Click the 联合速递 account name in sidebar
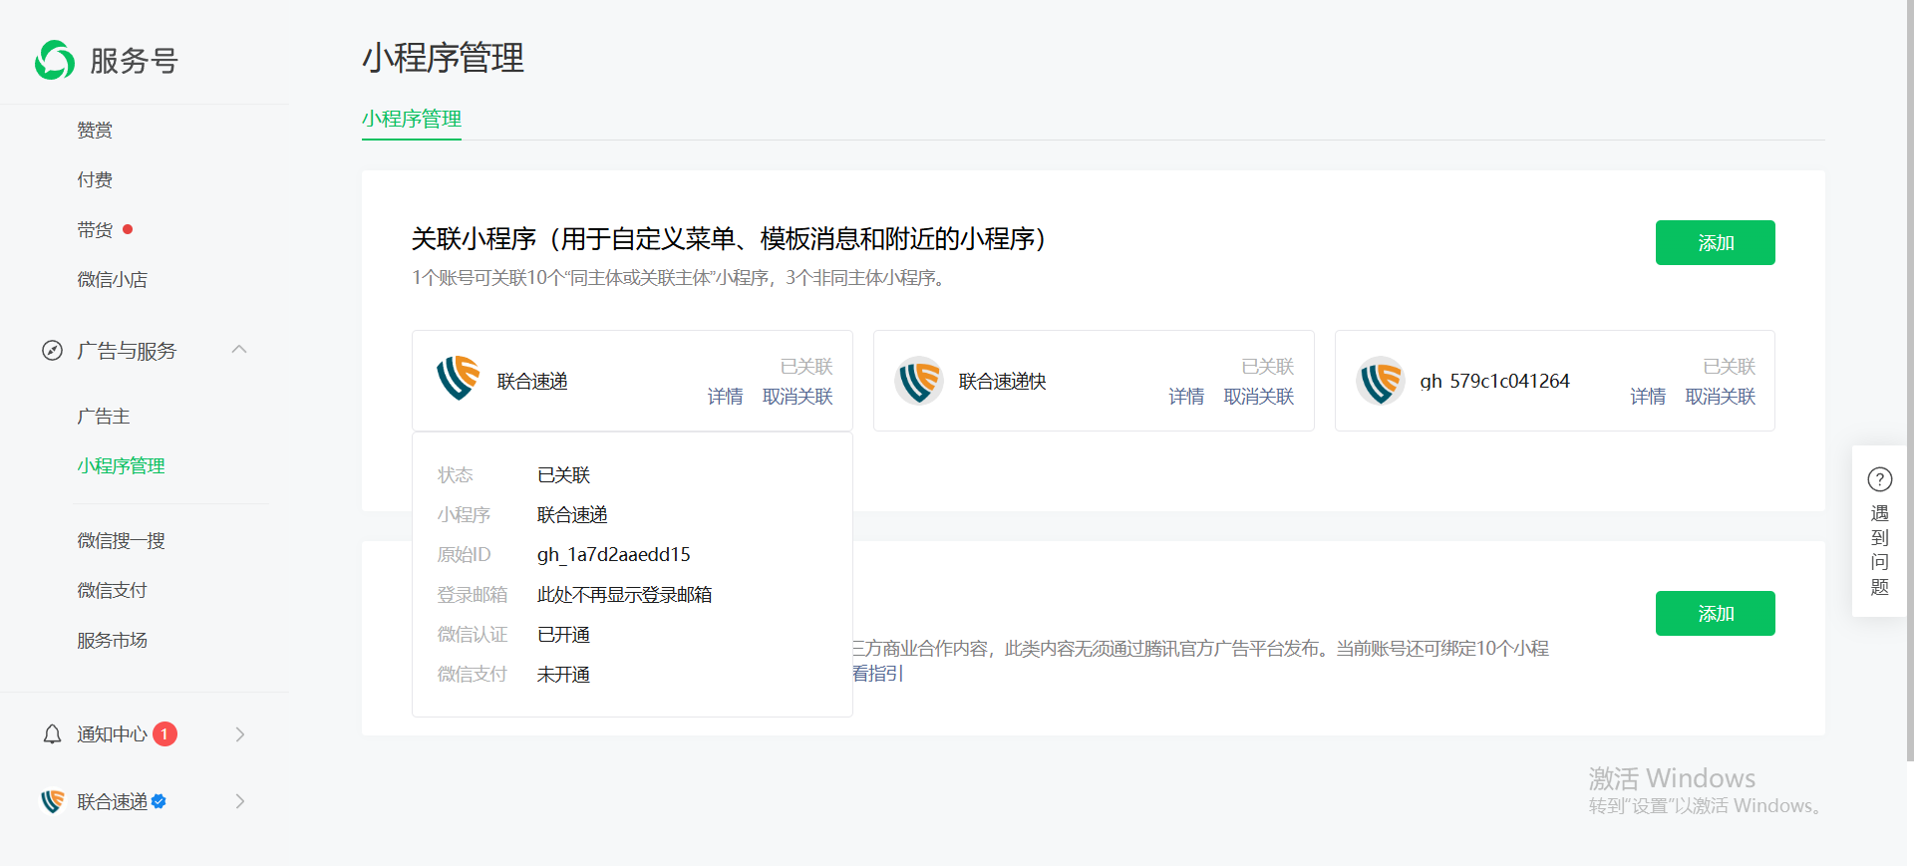Image resolution: width=1914 pixels, height=866 pixels. 112,802
